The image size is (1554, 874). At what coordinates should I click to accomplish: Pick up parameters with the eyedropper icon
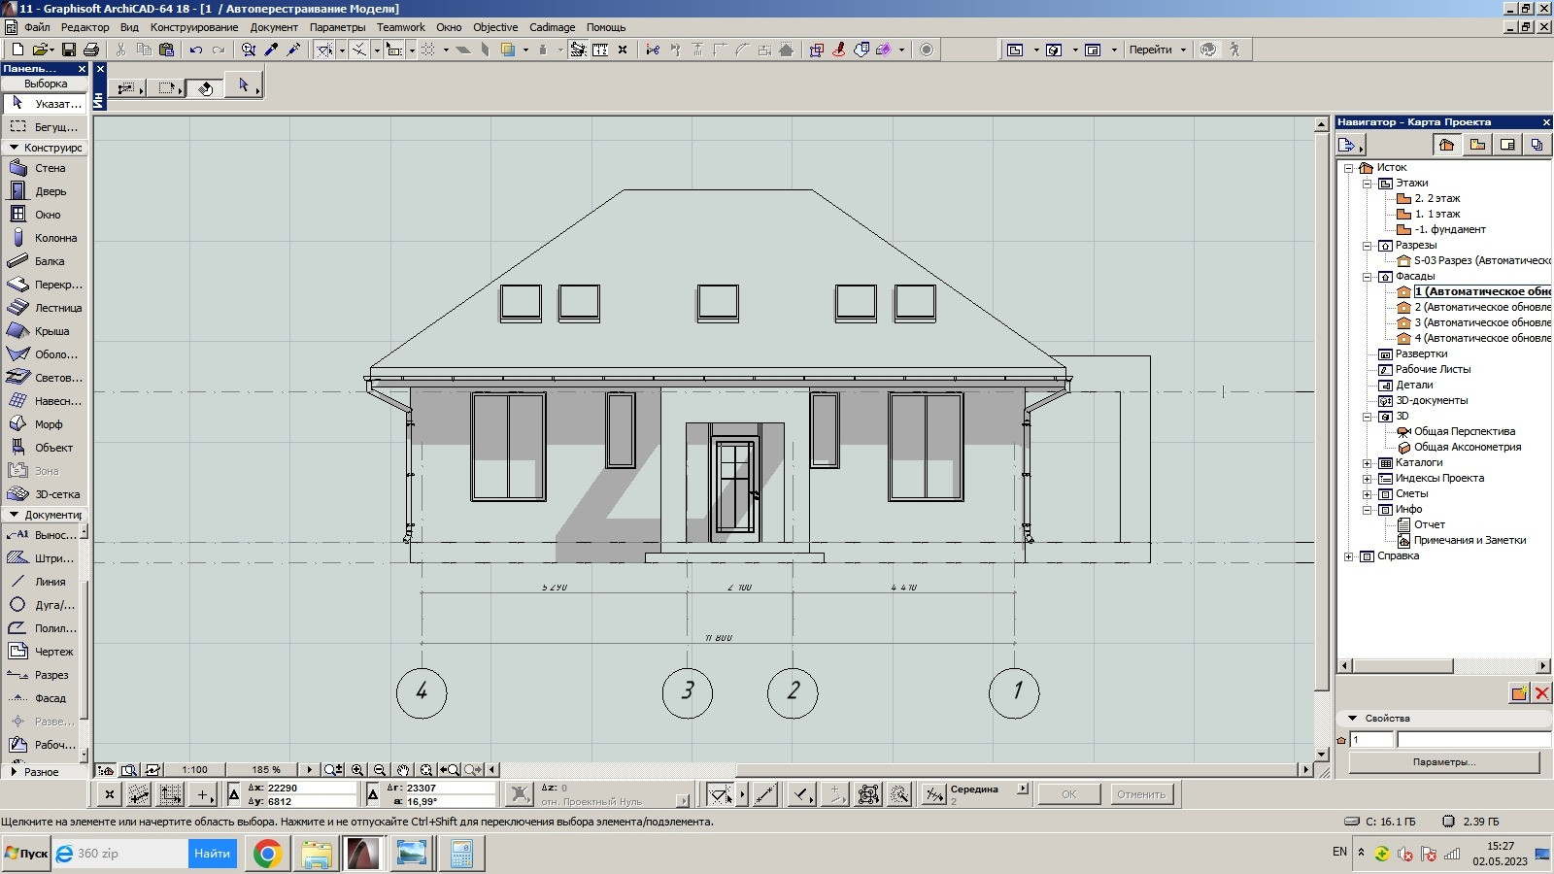point(271,50)
